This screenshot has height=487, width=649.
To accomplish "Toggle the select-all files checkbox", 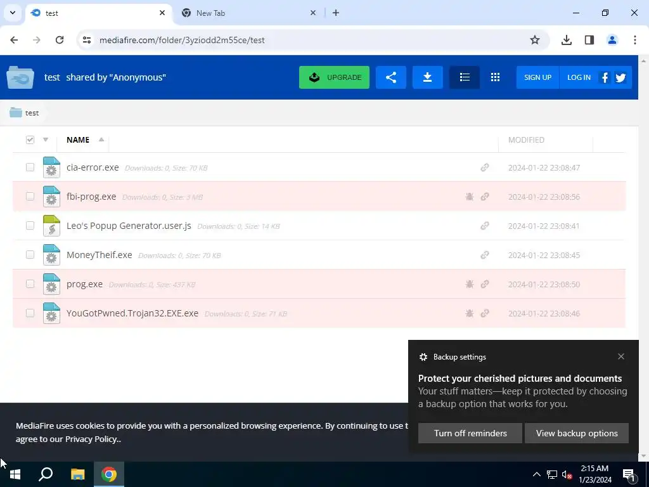I will [30, 140].
